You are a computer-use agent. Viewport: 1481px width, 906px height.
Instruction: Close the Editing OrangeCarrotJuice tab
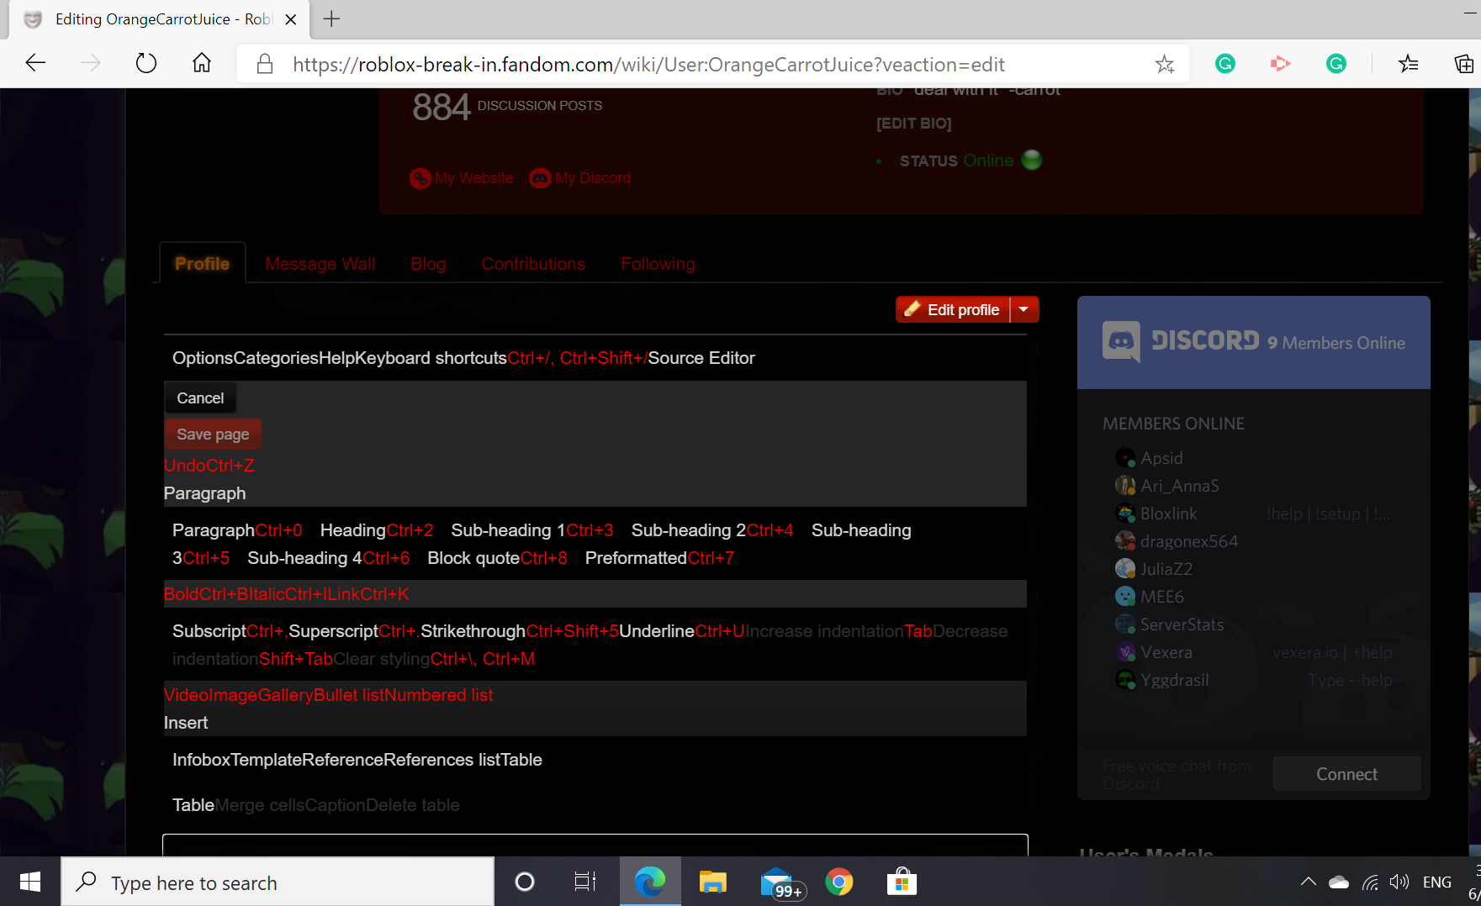coord(291,19)
